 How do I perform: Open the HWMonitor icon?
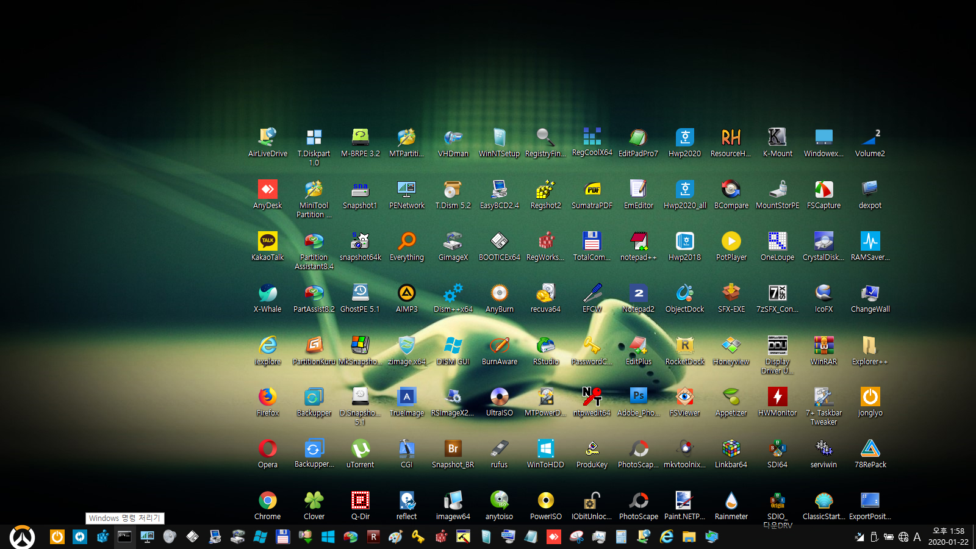[778, 402]
